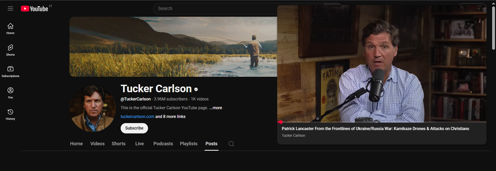The height and width of the screenshot is (171, 496).
Task: Select the Posts tab
Action: (211, 144)
